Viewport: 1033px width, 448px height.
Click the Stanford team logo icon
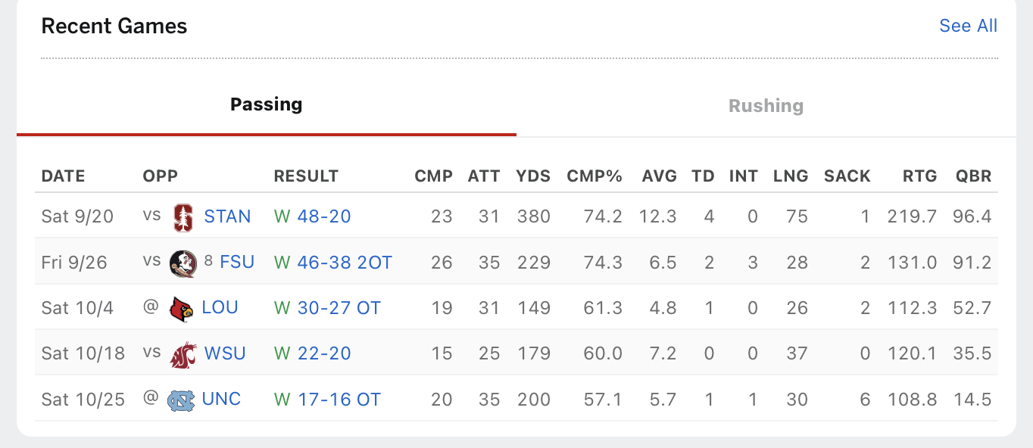click(x=183, y=217)
